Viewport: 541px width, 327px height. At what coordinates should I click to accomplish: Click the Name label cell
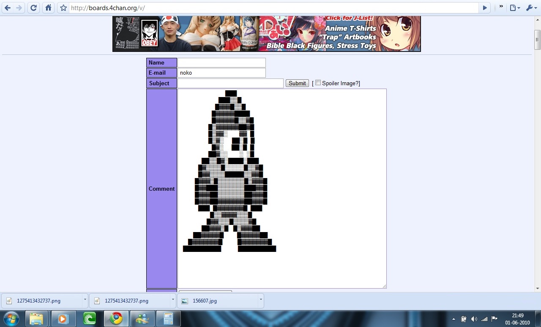coord(161,62)
